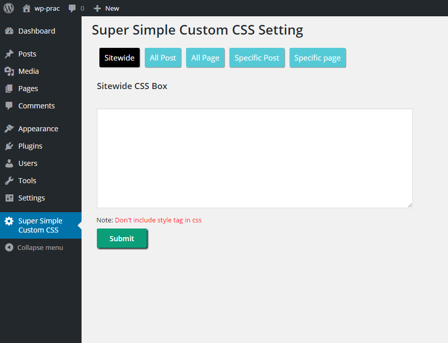This screenshot has width=448, height=343.
Task: Switch to the All Page tab
Action: pyautogui.click(x=205, y=58)
